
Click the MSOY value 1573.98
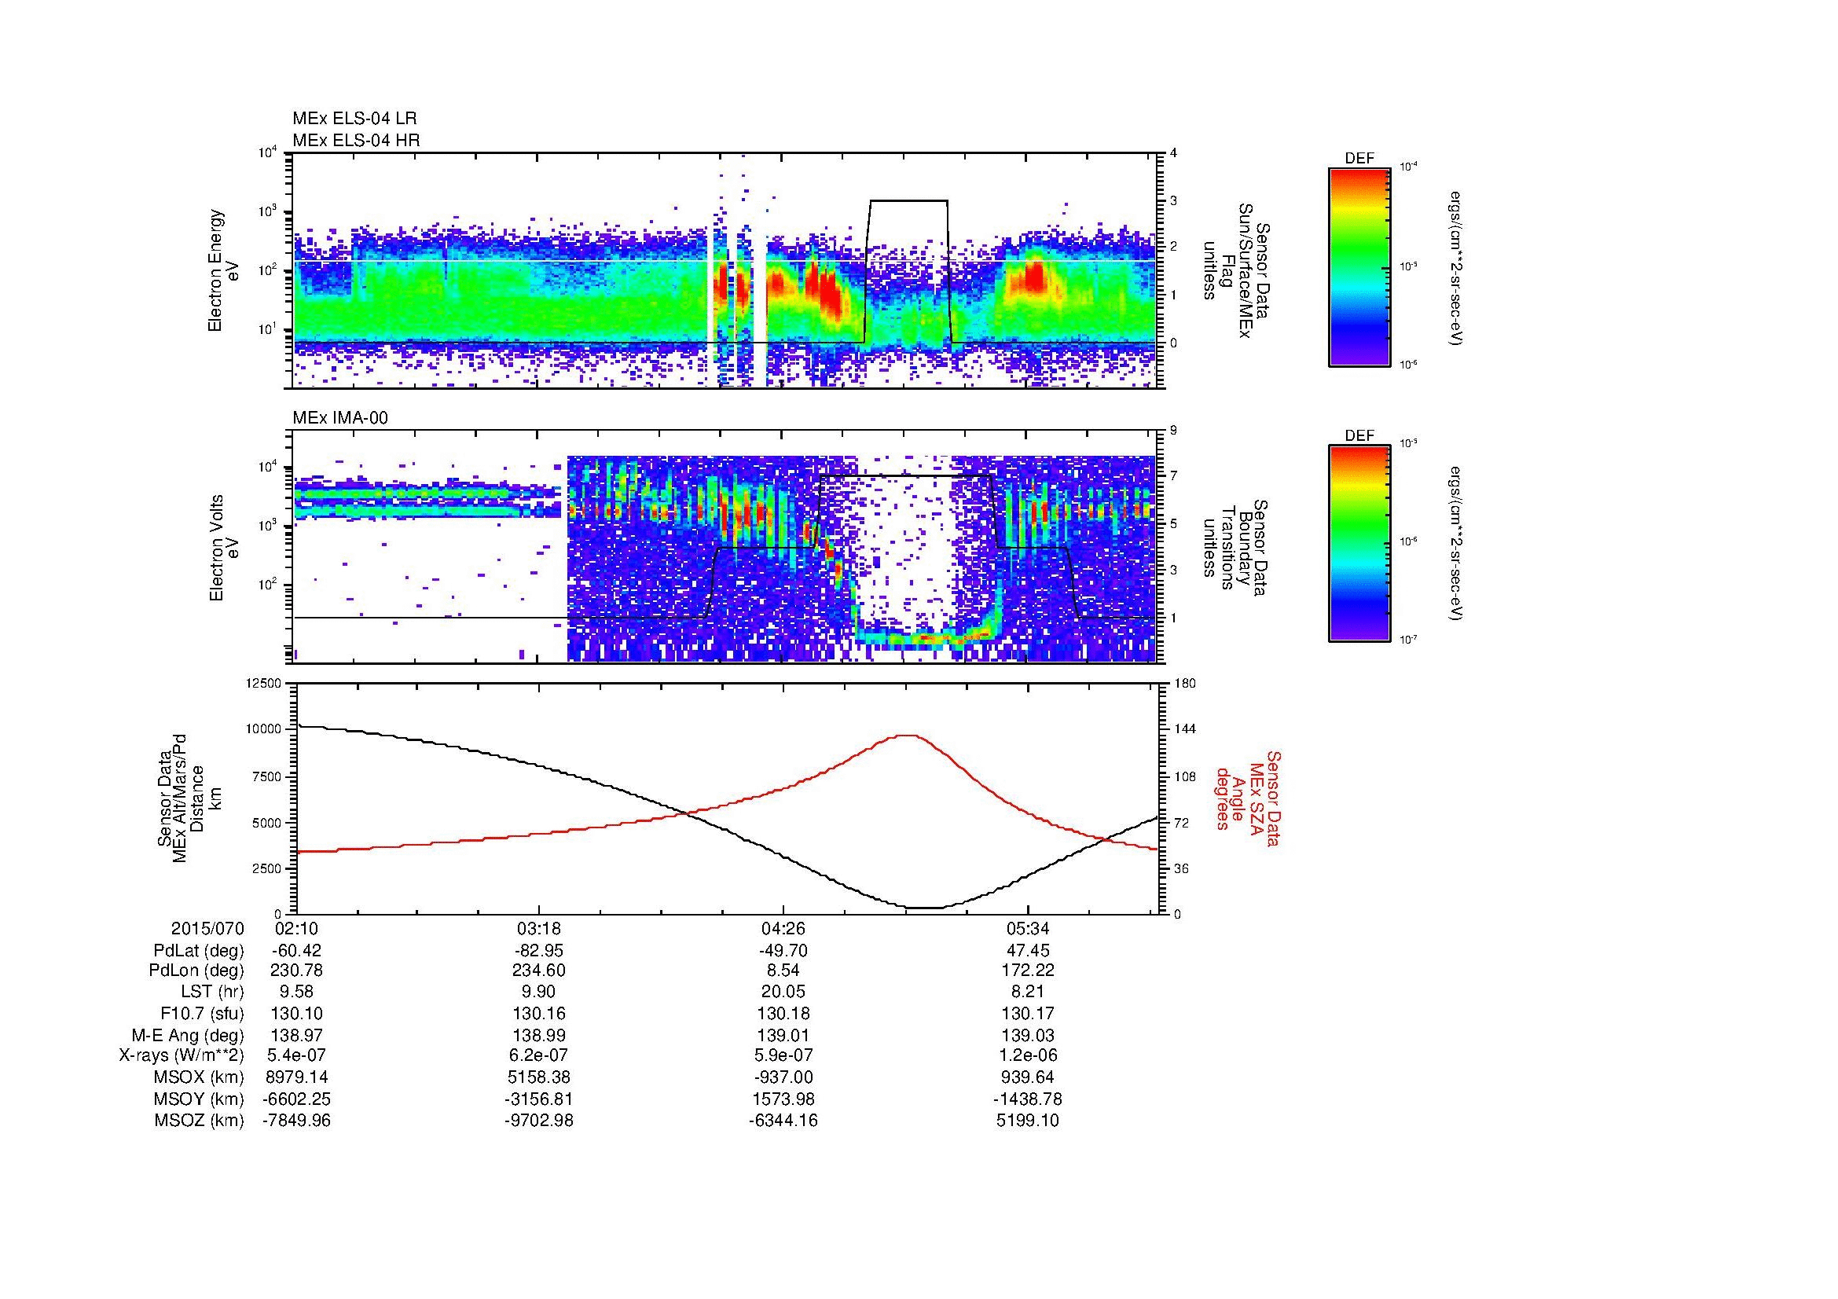pos(783,1099)
